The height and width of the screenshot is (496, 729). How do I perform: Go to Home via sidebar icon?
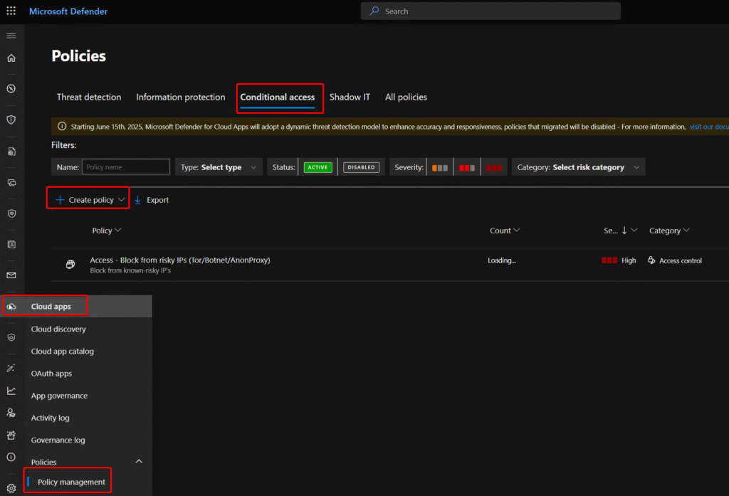coord(11,58)
